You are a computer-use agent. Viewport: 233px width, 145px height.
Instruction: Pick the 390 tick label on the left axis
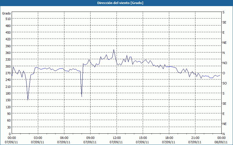(8, 46)
